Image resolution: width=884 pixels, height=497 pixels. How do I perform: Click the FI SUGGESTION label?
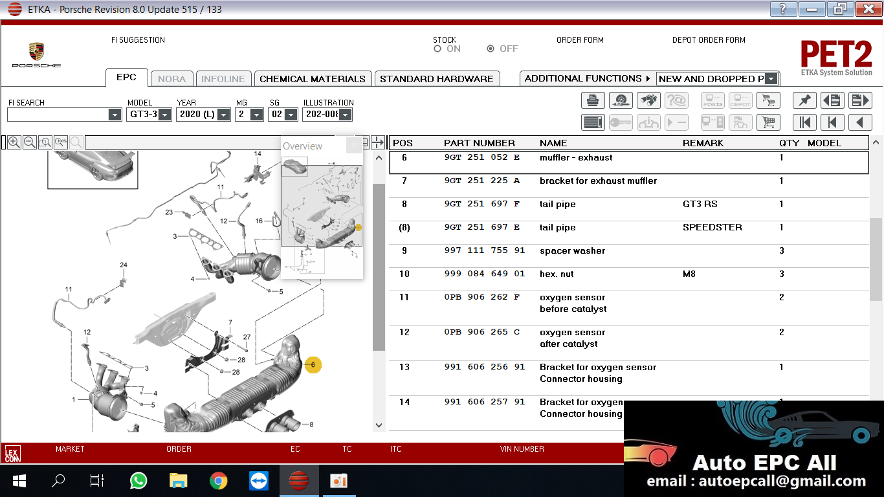point(138,40)
